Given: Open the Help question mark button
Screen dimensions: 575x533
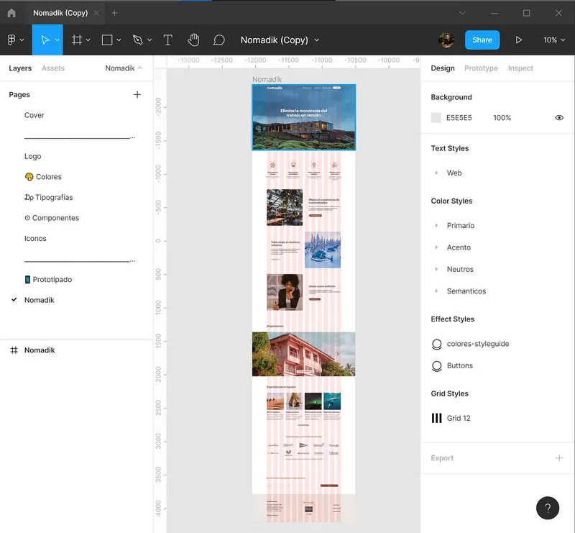Looking at the screenshot, I should click(548, 508).
